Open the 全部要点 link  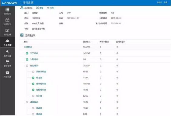coord(28,47)
